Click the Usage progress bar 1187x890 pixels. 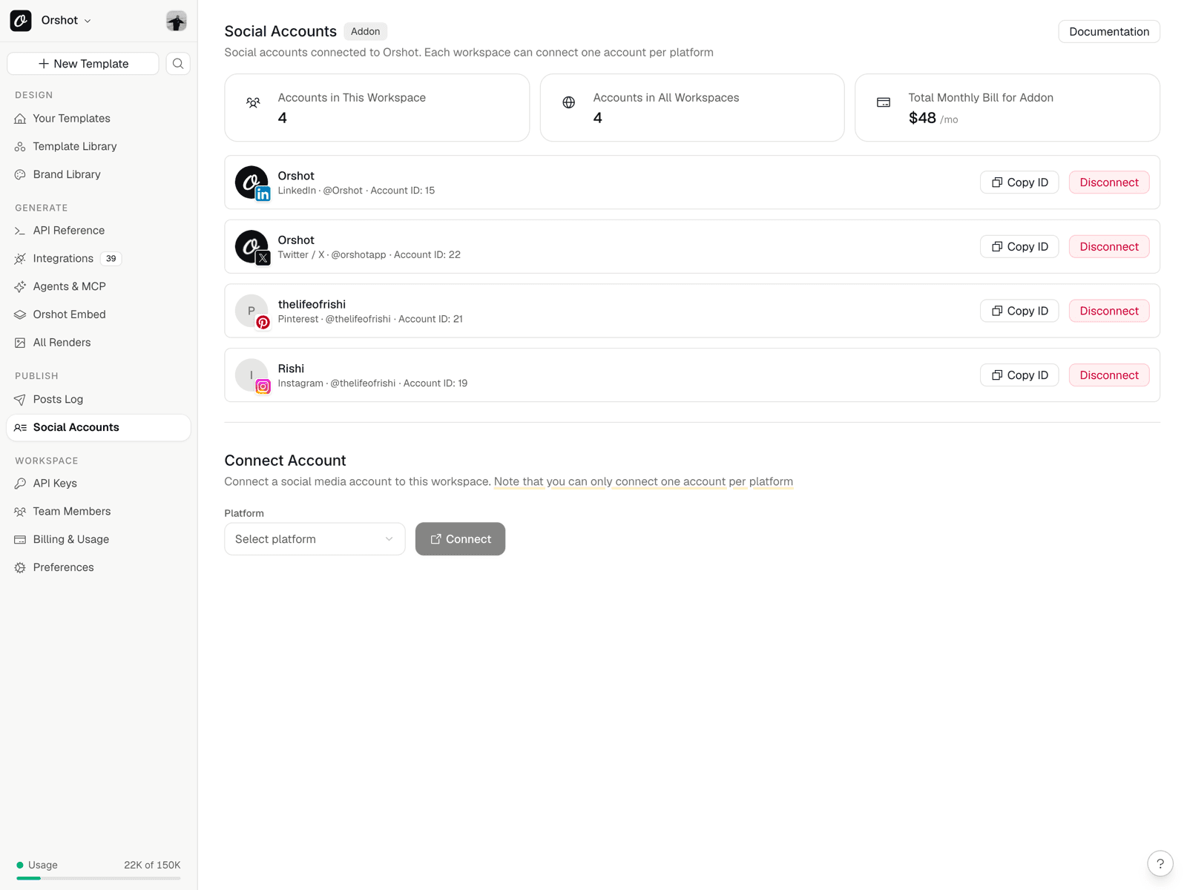click(99, 879)
